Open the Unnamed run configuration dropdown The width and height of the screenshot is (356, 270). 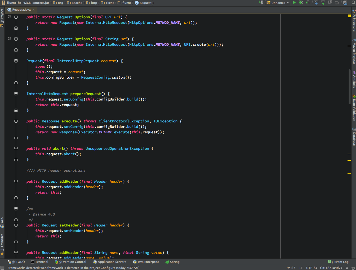point(278,2)
